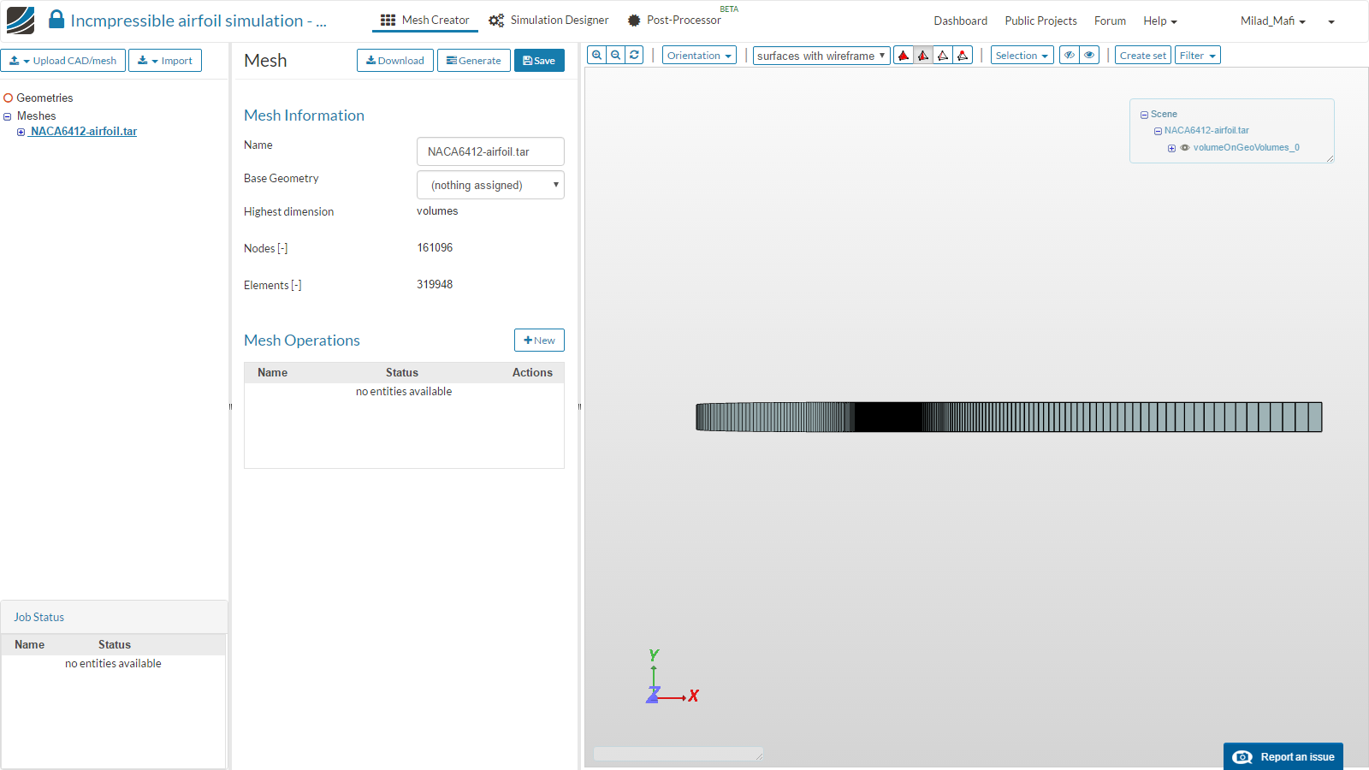Focus the mesh Name input field
Viewport: 1369px width, 770px height.
tap(490, 151)
